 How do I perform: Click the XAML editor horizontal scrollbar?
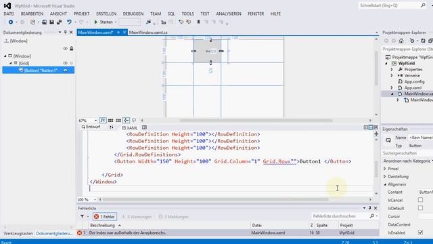coord(215,199)
